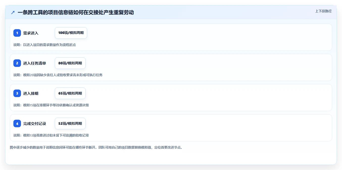The height and width of the screenshot is (170, 342).
Task: Select the 需求进入 step label
Action: [31, 33]
